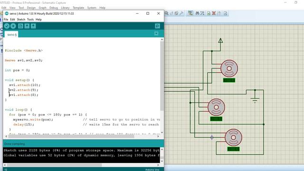Click code editor scroll right arrow
The width and height of the screenshot is (304, 171).
[158, 136]
